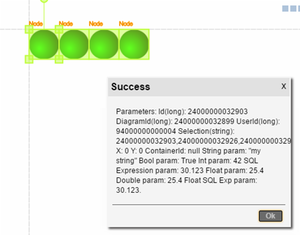Click the connector circle above first node
300x235 pixels.
pos(44,1)
